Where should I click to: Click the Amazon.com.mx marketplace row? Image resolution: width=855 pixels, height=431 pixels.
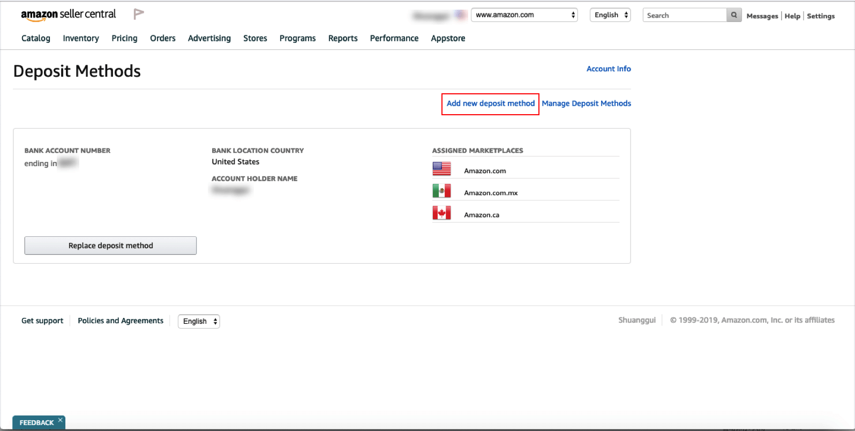526,191
